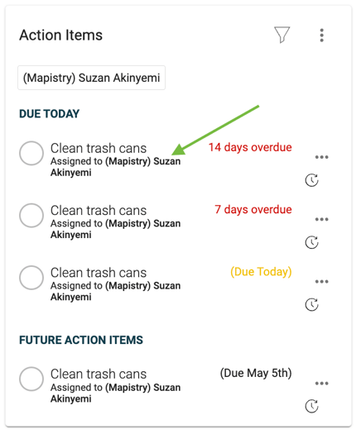361x434 pixels.
Task: Click history clock icon for Due Today item
Action: click(x=311, y=305)
